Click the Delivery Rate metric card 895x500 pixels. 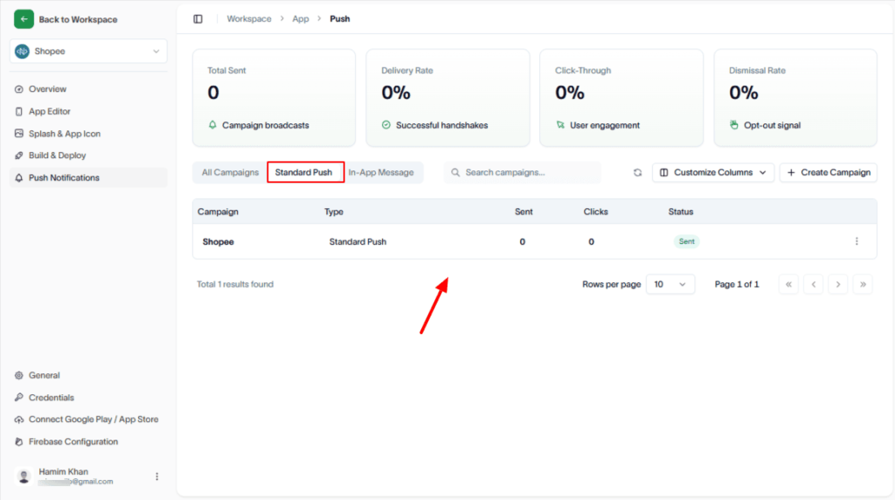tap(447, 98)
